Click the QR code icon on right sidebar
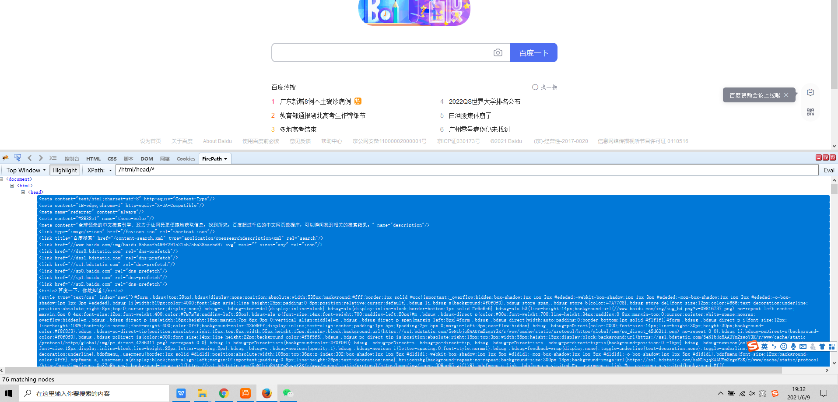838x402 pixels. (810, 112)
